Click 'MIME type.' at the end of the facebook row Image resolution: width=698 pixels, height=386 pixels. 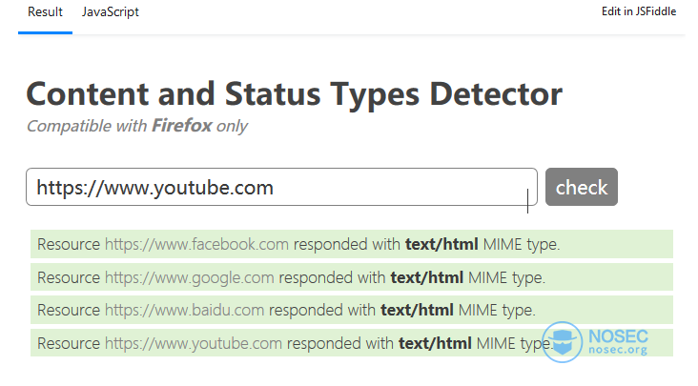point(522,244)
